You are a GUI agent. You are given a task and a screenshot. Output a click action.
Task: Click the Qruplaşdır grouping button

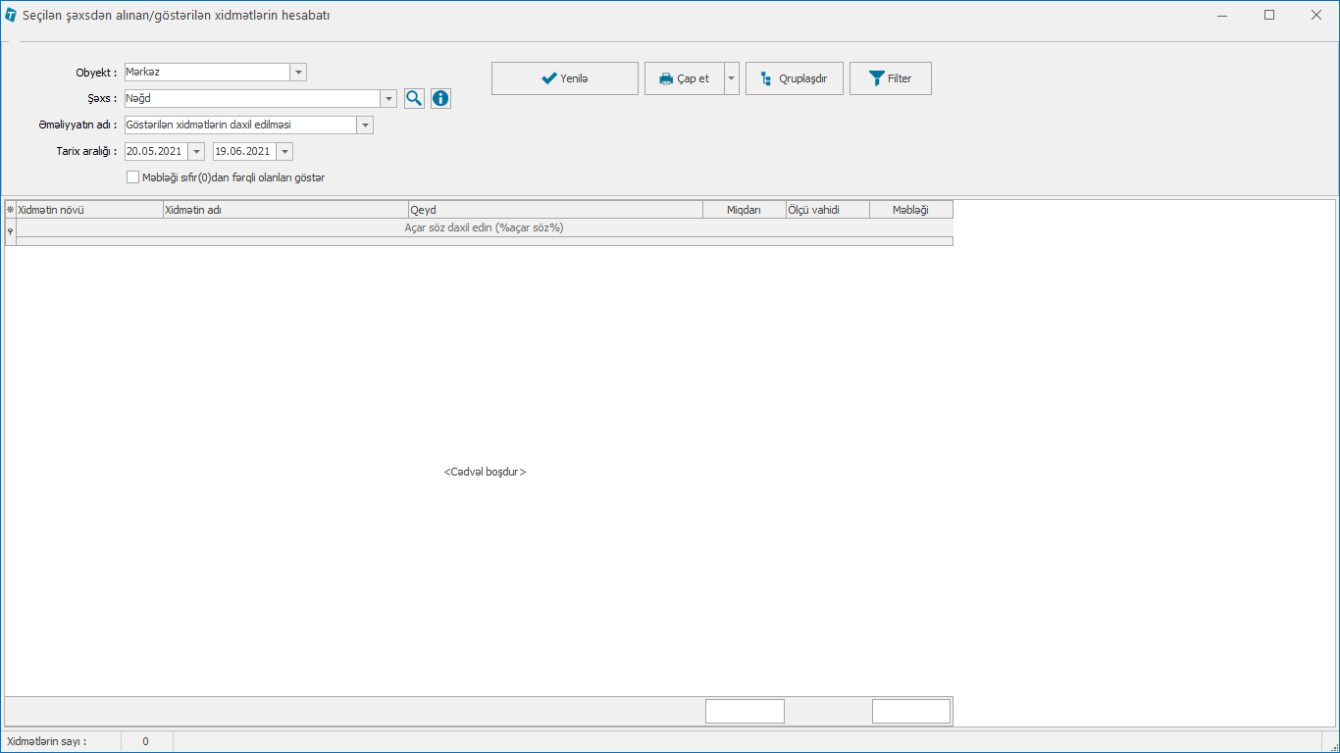794,78
